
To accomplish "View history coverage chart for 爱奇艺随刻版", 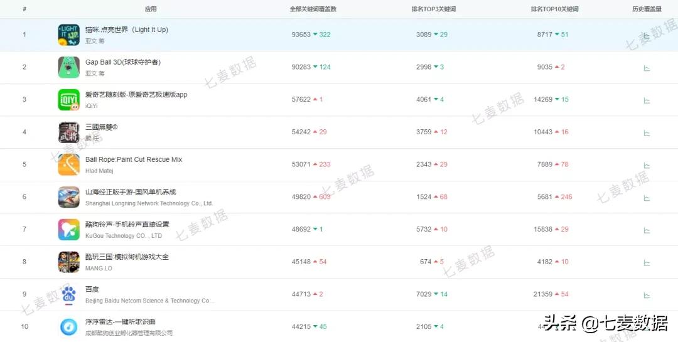I will pyautogui.click(x=647, y=101).
